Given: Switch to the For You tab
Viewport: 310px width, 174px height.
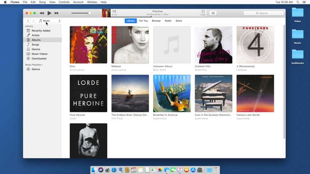Looking at the screenshot, I should click(x=143, y=21).
